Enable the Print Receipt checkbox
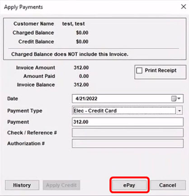The image size is (189, 196). tap(139, 70)
